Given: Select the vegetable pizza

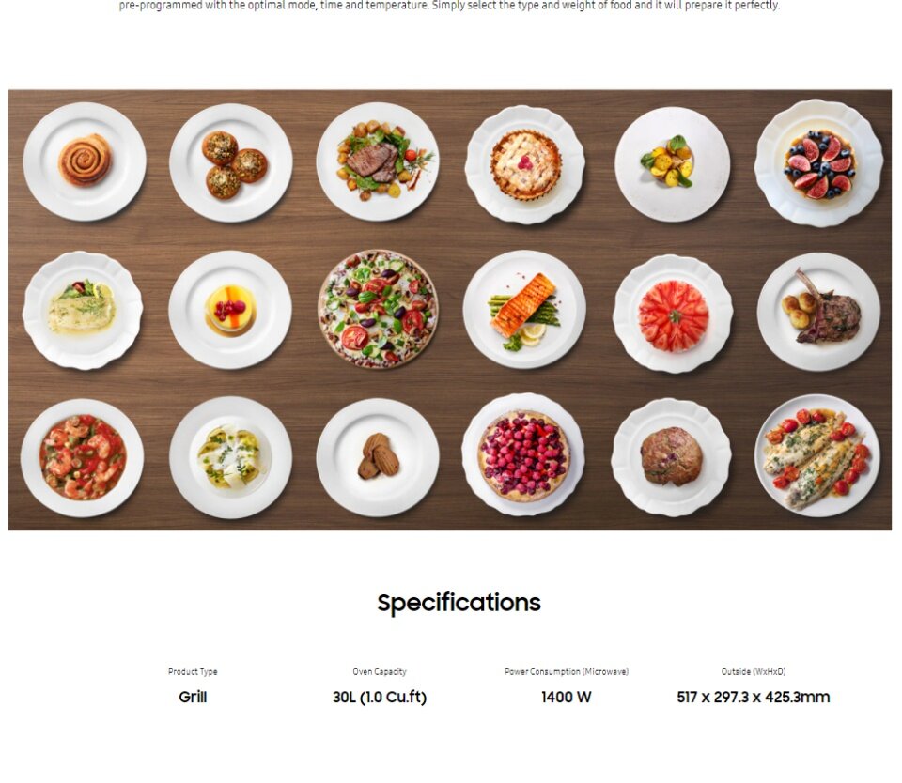Looking at the screenshot, I should coord(378,309).
